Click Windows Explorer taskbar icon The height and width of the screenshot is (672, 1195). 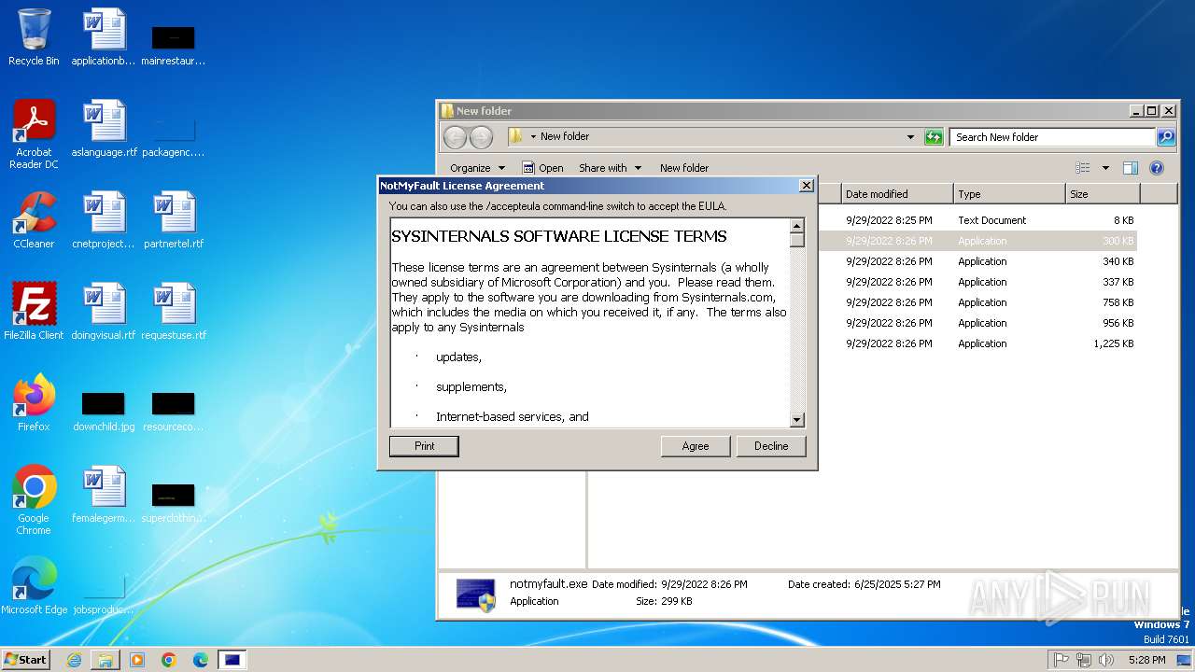coord(105,660)
